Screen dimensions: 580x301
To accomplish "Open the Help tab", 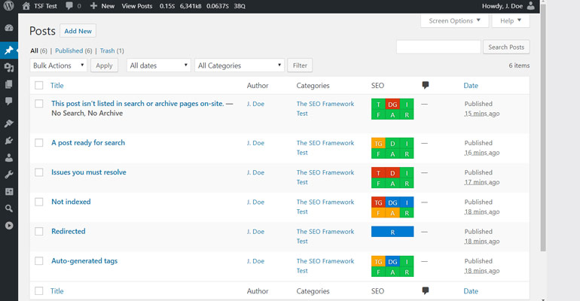I will point(510,21).
